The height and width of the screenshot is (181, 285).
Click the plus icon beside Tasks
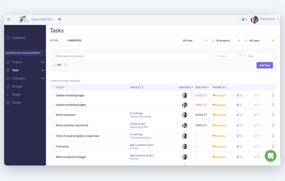[x=43, y=70]
